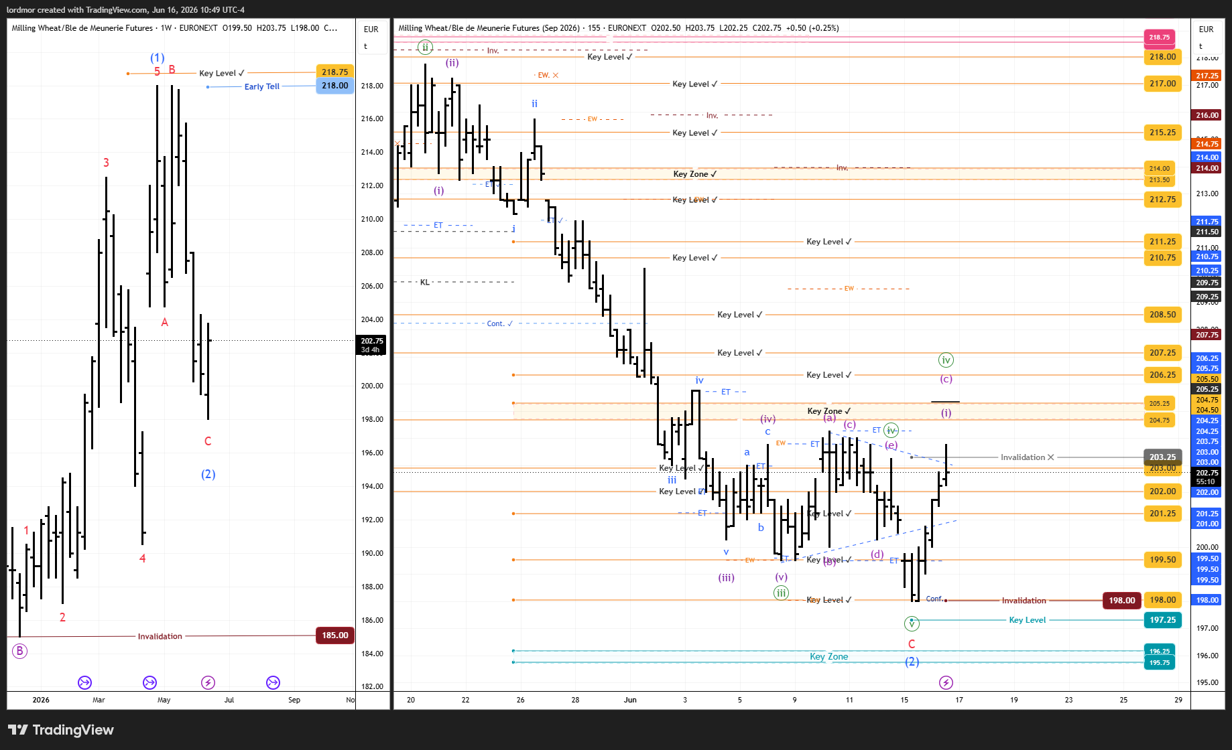Select the orange 211.25 price tag
1232x750 pixels.
1162,242
